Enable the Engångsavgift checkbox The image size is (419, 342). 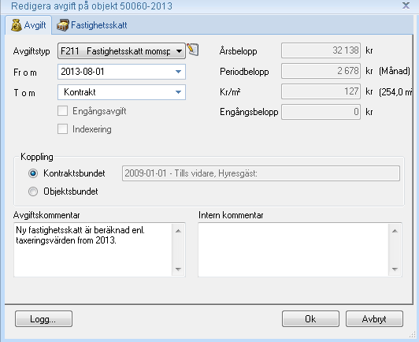62,111
